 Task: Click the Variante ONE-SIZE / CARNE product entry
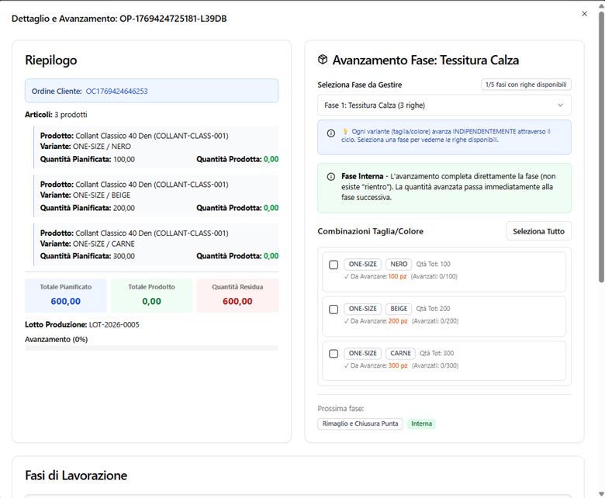[156, 244]
